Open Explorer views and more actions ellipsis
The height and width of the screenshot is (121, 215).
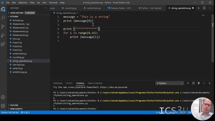point(46,8)
